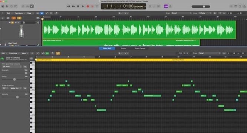Open List Editors icon in control bar
The width and height of the screenshot is (247, 133).
pos(231,6)
